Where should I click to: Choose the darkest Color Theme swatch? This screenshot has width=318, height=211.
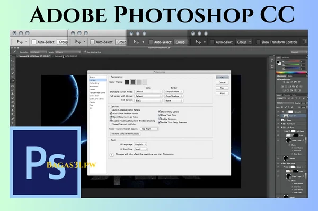tap(127, 82)
